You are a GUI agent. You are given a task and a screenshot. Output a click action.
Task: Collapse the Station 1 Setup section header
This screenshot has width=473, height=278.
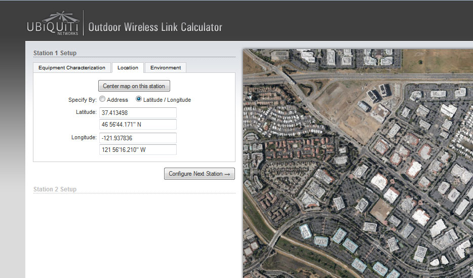[55, 53]
